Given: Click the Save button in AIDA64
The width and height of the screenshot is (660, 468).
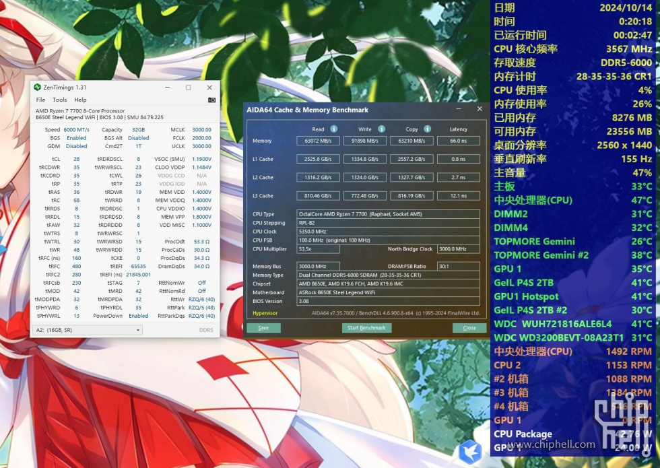Looking at the screenshot, I should pyautogui.click(x=263, y=328).
